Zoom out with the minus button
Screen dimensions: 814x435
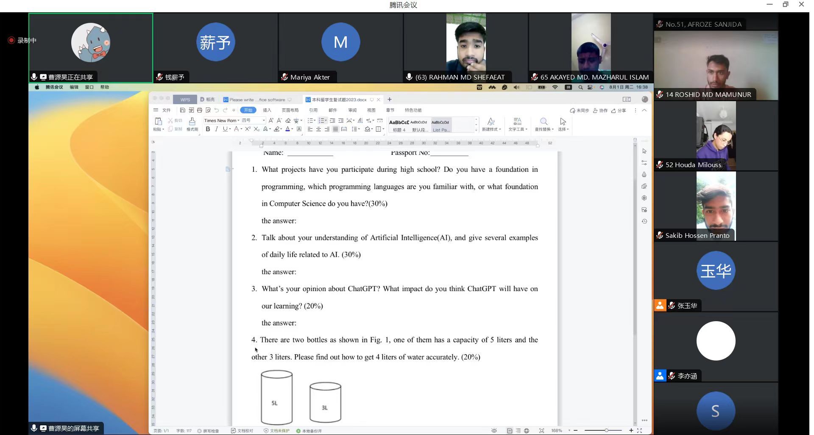pyautogui.click(x=575, y=430)
